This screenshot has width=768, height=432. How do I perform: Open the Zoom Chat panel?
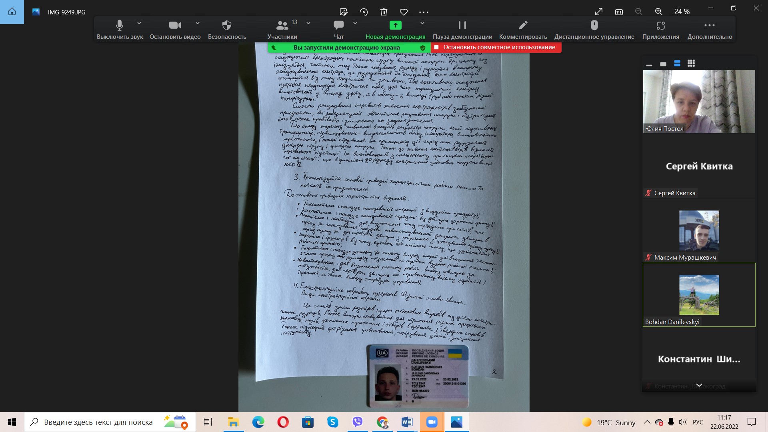338,26
